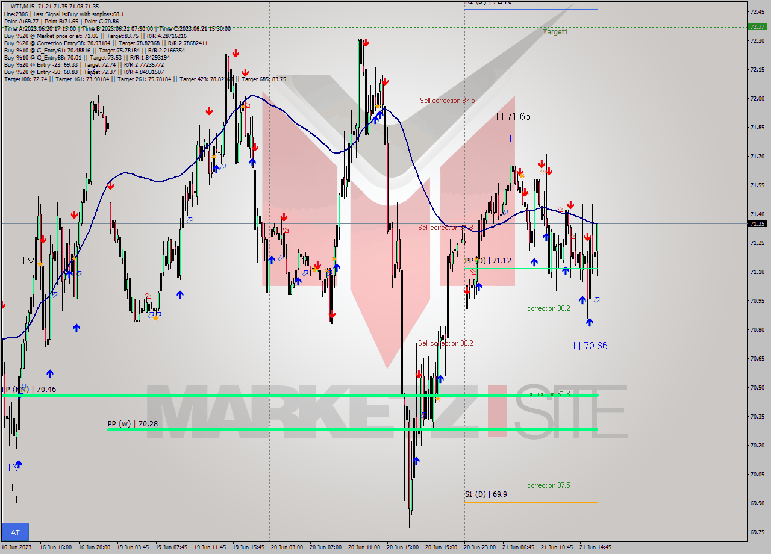Click the 72.45 price scale value

(757, 11)
